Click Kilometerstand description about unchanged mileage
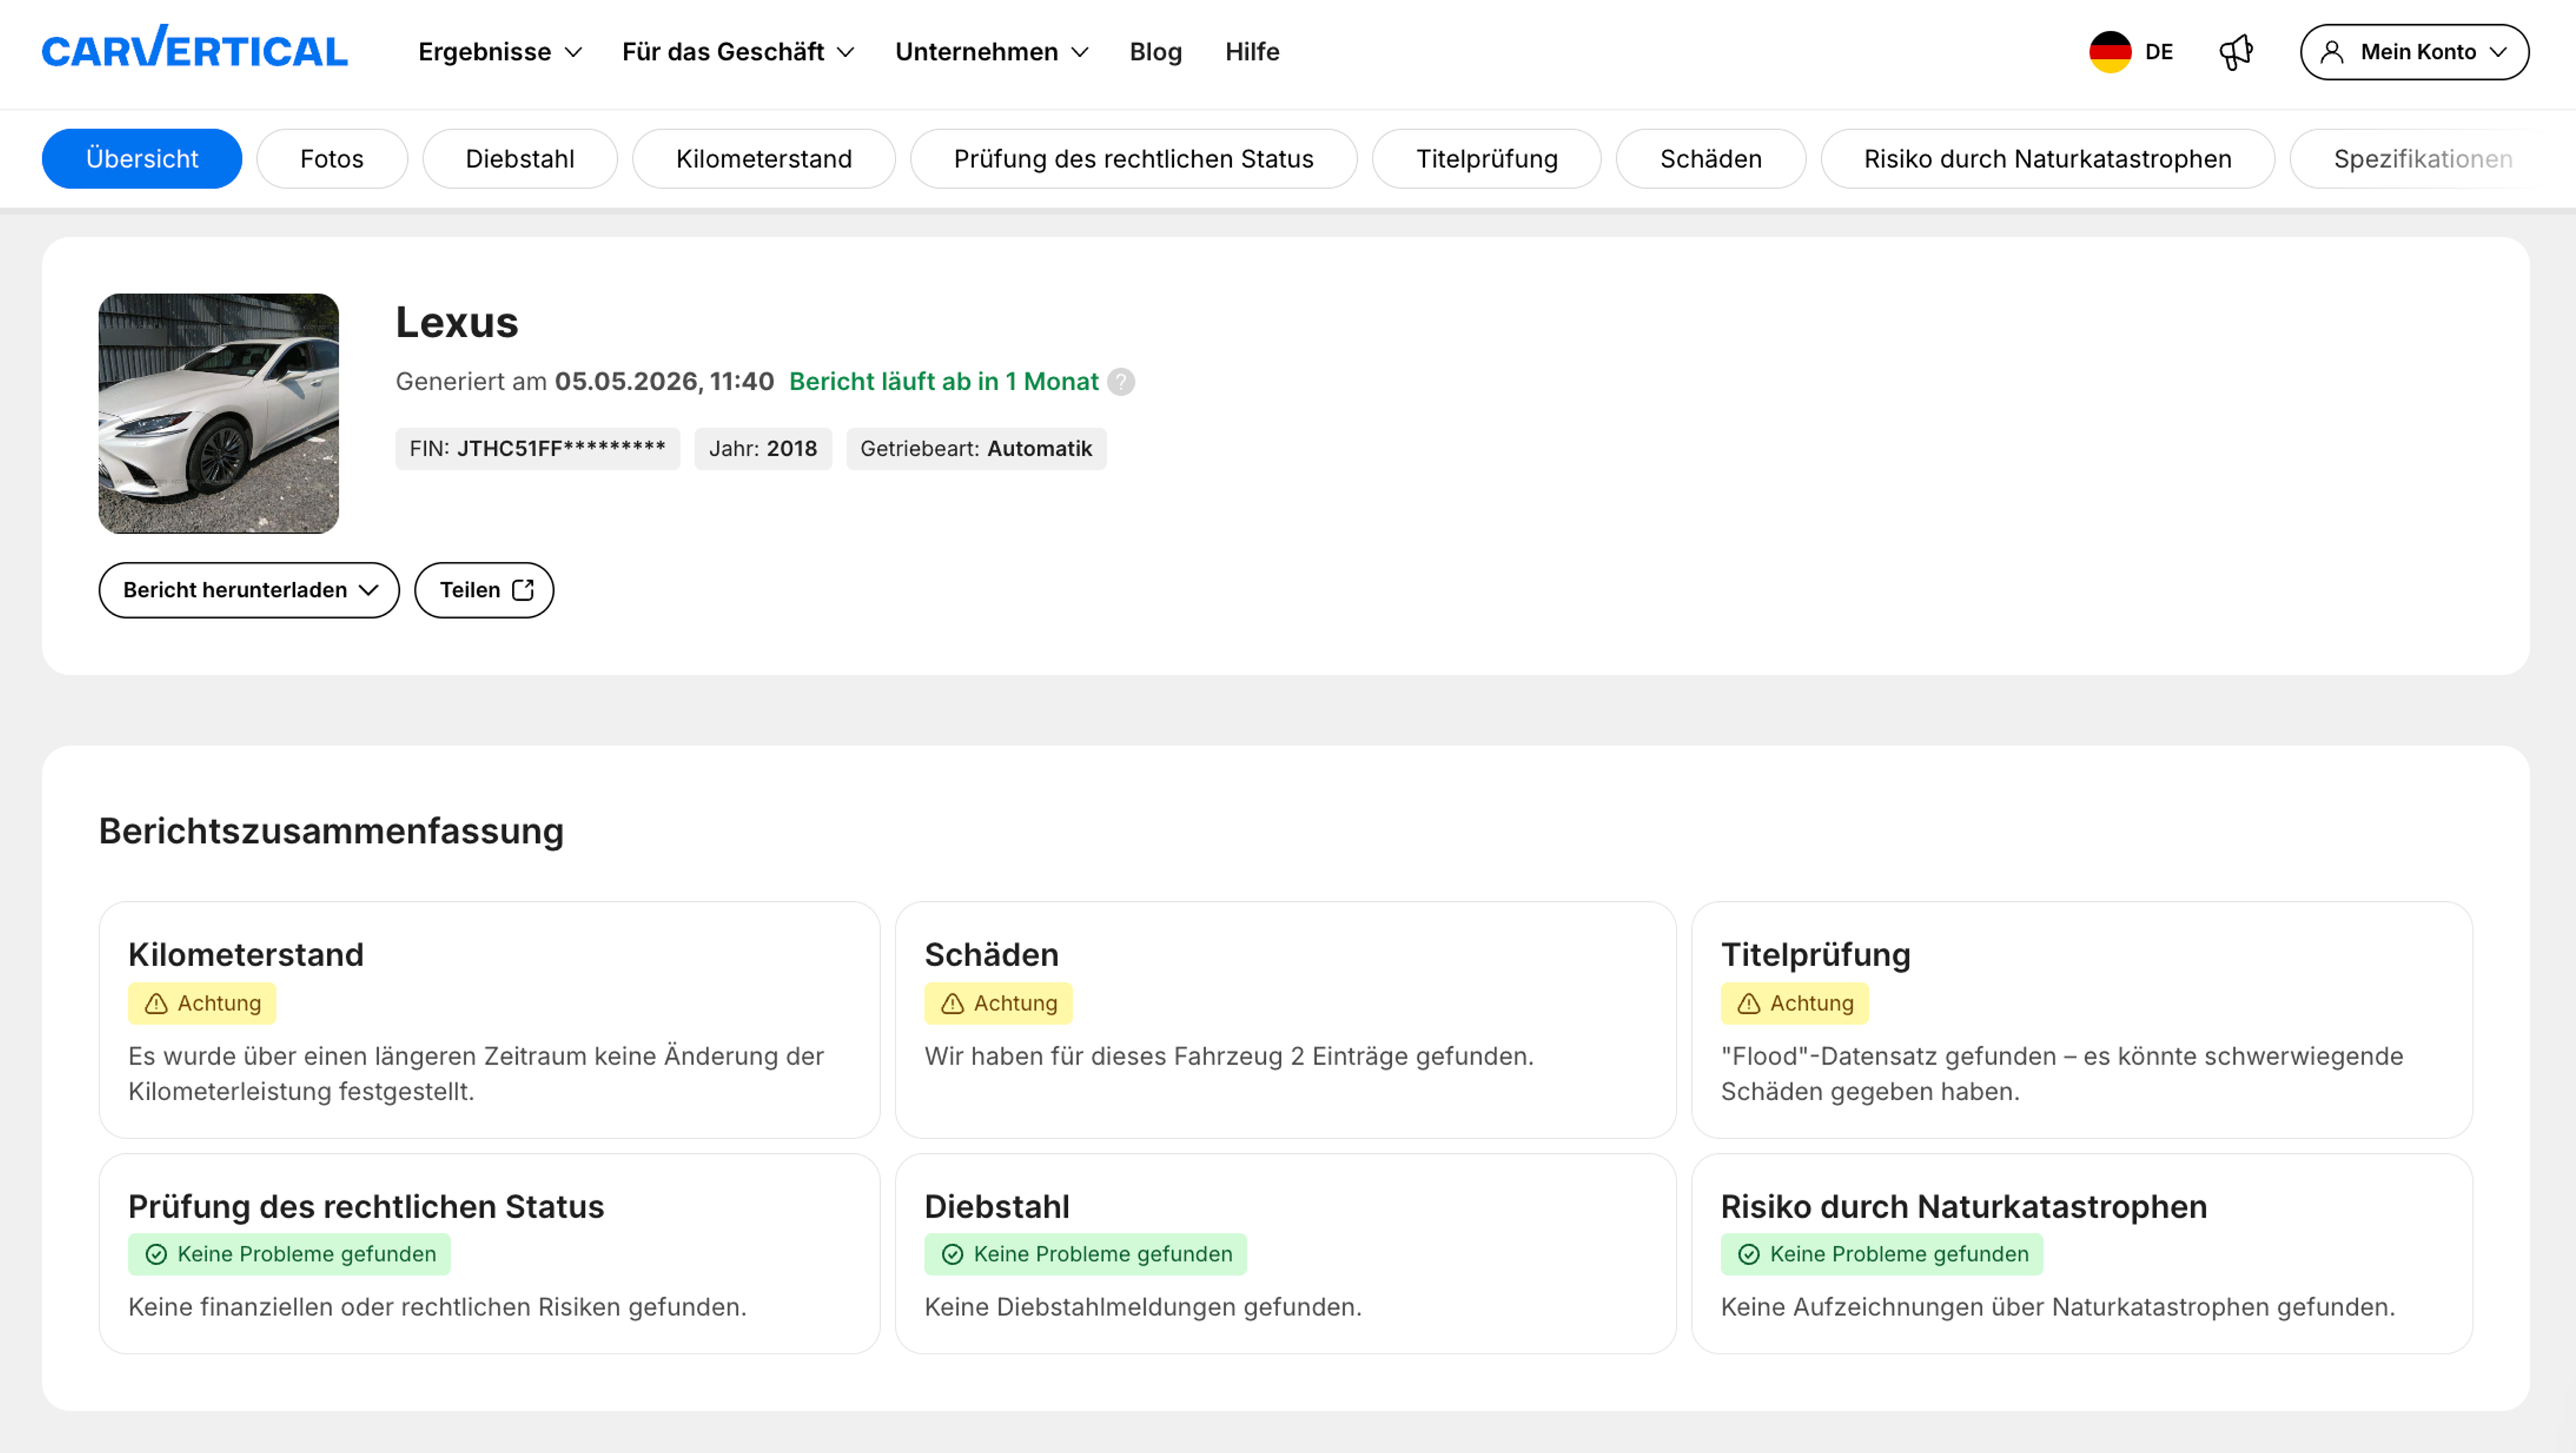The image size is (2576, 1453). pyautogui.click(x=476, y=1073)
